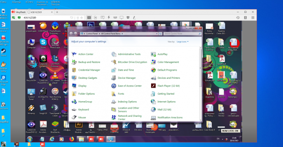Click the AnyDesk lightning actions icon
The image size is (283, 147).
click(109, 17)
